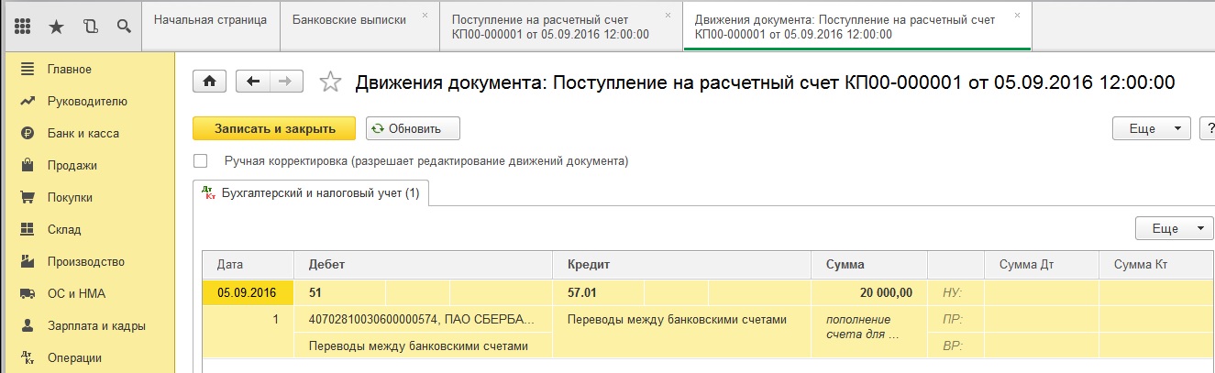Open the Favorites star in top bar

coord(57,27)
